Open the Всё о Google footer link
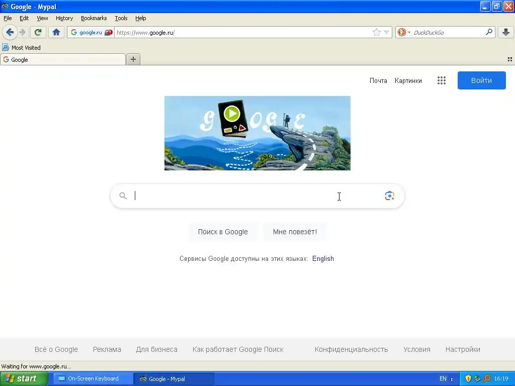 click(56, 349)
